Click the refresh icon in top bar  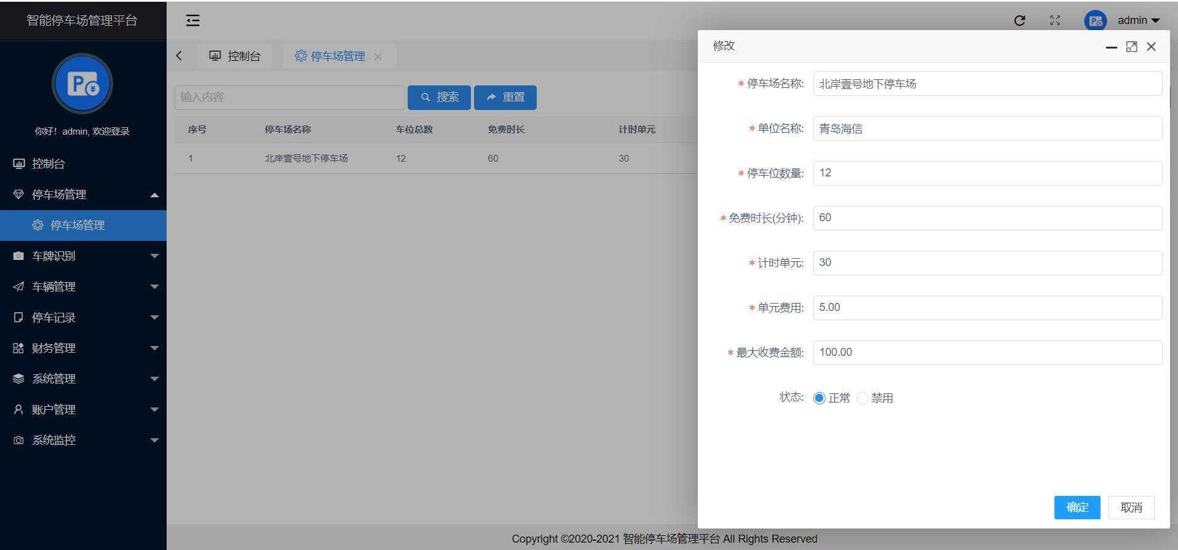(1019, 20)
